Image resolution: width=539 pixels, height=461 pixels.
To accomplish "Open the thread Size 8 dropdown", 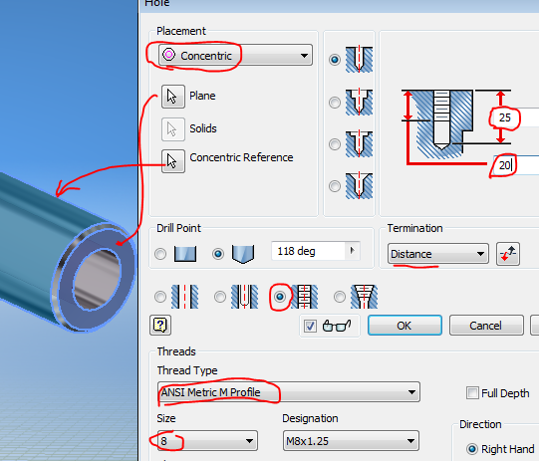I will tap(207, 441).
